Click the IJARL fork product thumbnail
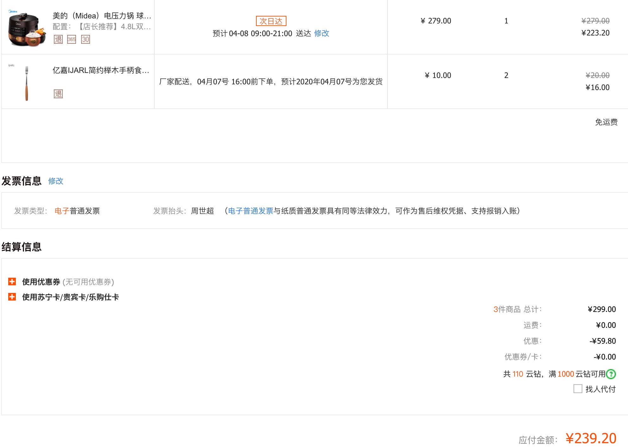This screenshot has height=447, width=628. click(27, 82)
